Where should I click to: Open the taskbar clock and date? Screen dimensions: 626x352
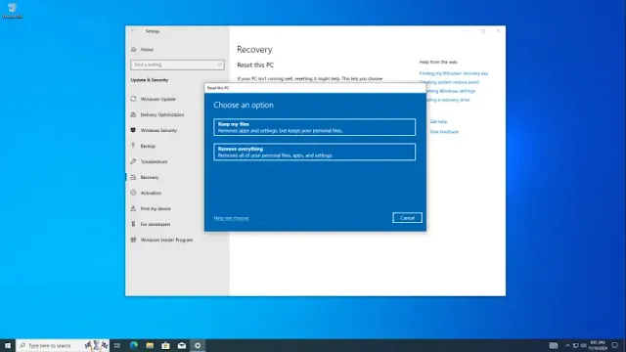coord(598,345)
